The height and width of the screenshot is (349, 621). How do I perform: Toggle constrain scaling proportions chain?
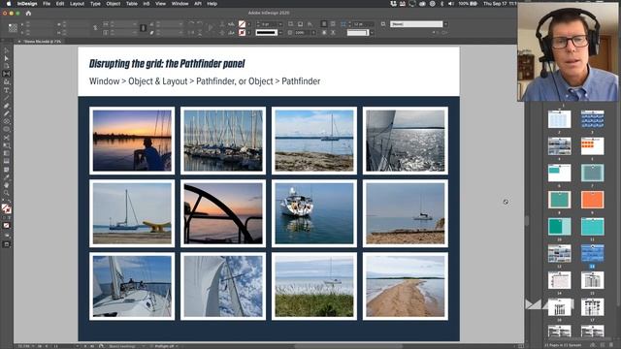click(143, 28)
